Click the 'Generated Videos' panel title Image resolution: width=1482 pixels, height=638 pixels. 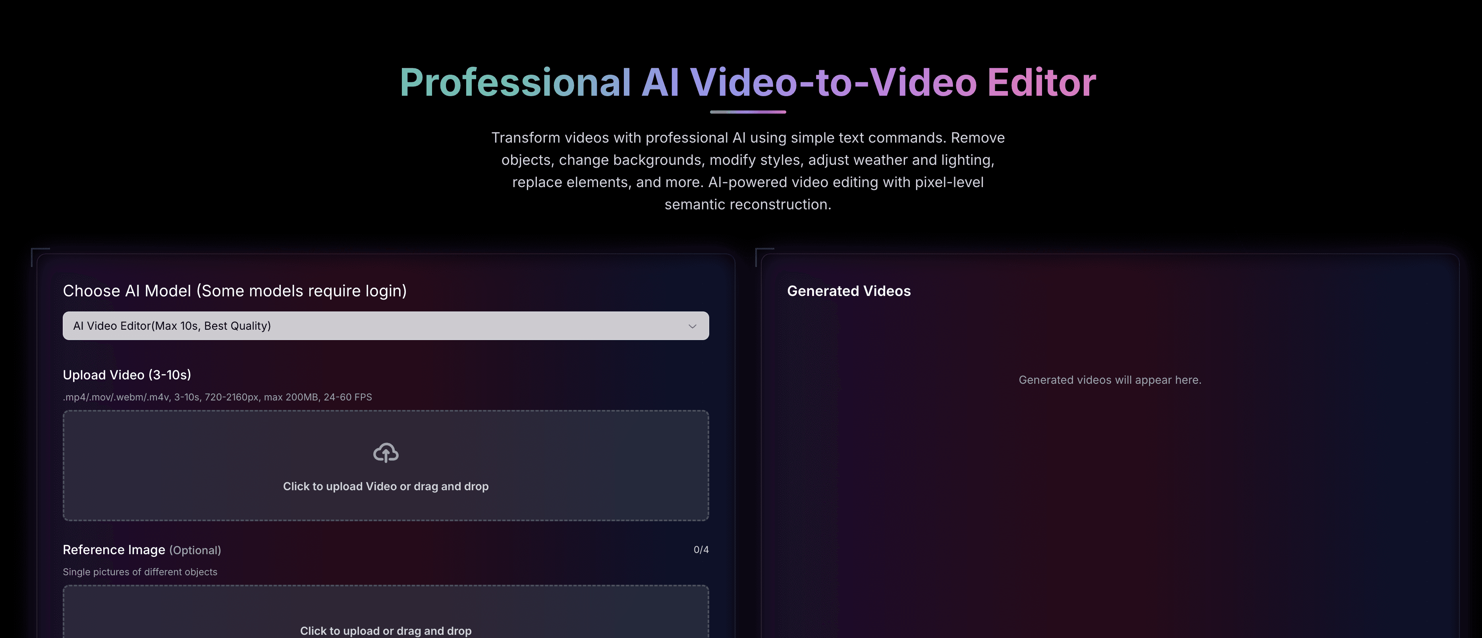[x=849, y=291]
